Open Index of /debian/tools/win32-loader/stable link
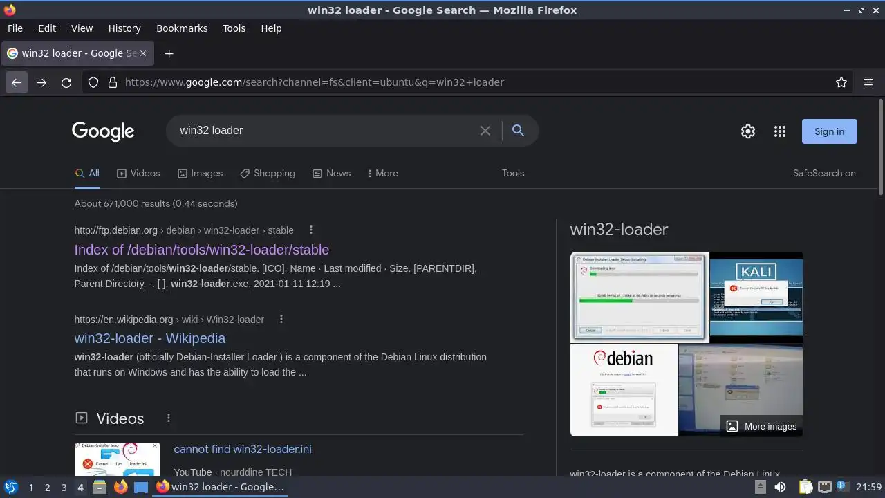Screen dimensions: 885x498 click(x=201, y=250)
